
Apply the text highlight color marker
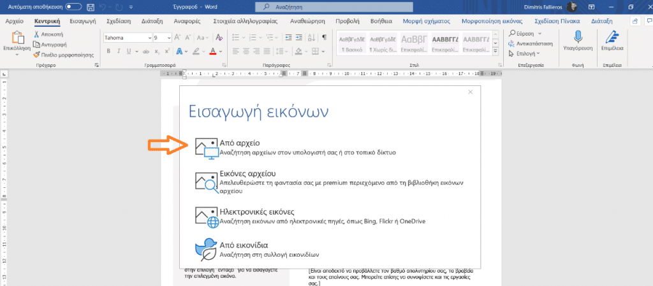pyautogui.click(x=196, y=52)
